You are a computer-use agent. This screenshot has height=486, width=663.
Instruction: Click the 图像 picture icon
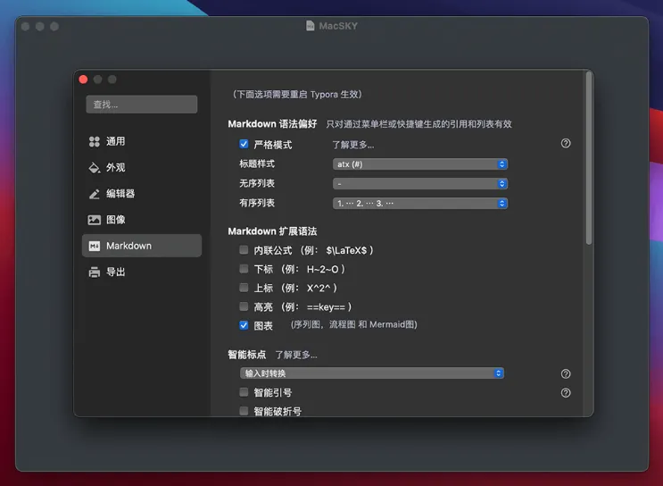[95, 220]
